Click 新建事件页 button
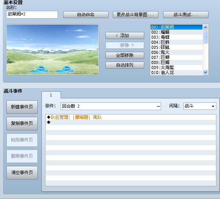 (x=22, y=107)
